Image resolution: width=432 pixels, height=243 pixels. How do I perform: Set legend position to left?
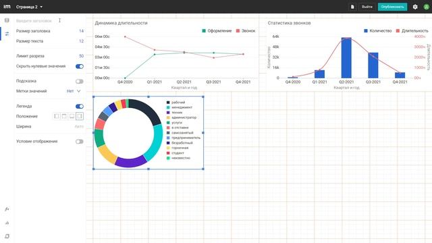pos(57,116)
